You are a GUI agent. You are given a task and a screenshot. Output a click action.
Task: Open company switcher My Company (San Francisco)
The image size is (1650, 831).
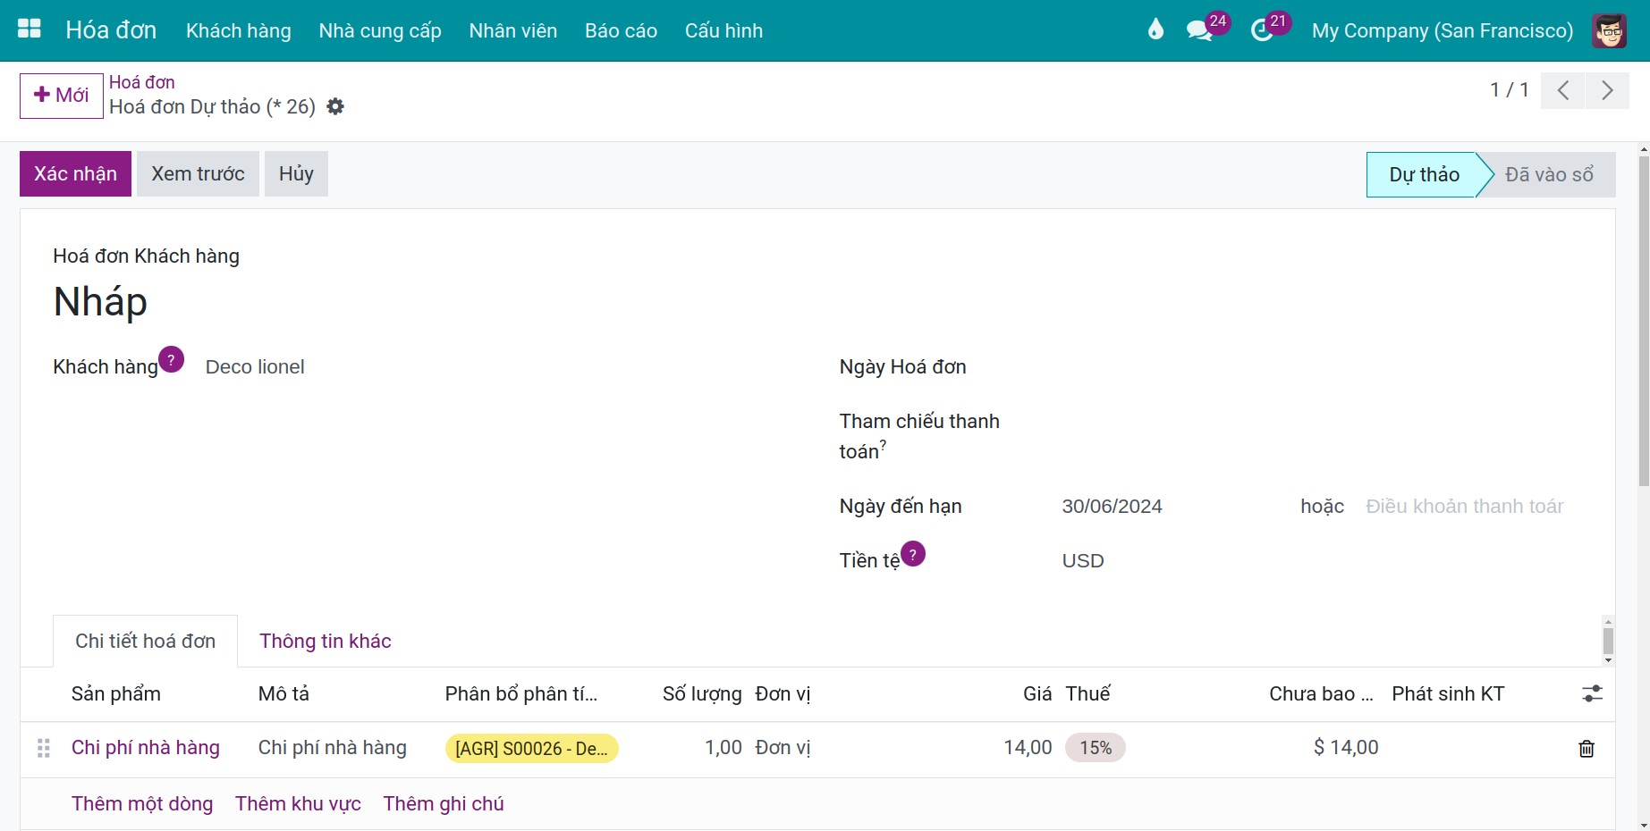(1443, 30)
